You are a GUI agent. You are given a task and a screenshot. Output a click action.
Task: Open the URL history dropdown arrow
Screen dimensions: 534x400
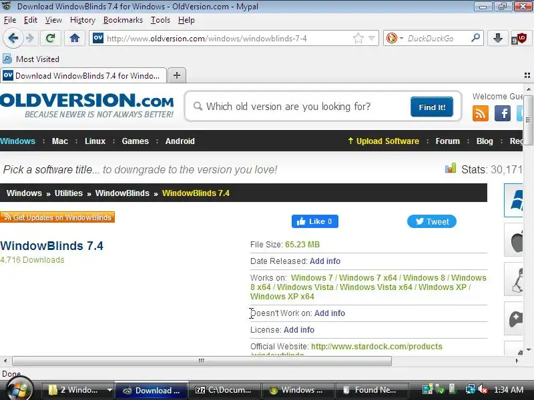pos(372,38)
